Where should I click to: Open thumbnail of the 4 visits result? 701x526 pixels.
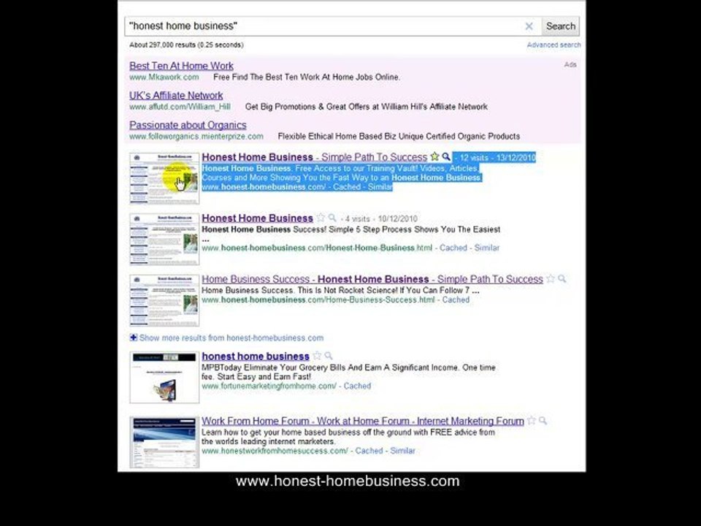(164, 240)
